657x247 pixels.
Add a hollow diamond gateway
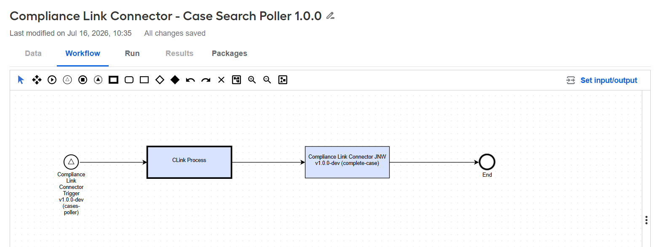point(160,80)
